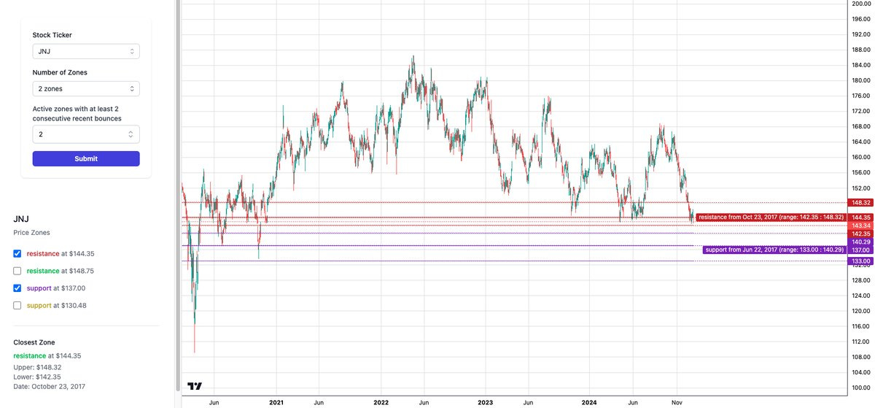
Task: Click the consecutive recent bounces stepper field
Action: pos(86,134)
